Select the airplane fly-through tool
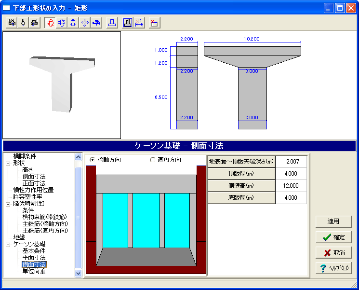The image size is (359, 290). 96,23
